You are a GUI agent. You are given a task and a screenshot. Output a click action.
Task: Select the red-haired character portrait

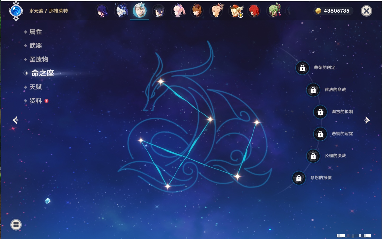(254, 11)
